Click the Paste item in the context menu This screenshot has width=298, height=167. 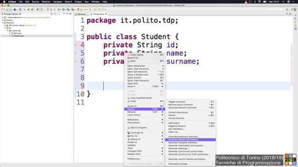pos(145,101)
